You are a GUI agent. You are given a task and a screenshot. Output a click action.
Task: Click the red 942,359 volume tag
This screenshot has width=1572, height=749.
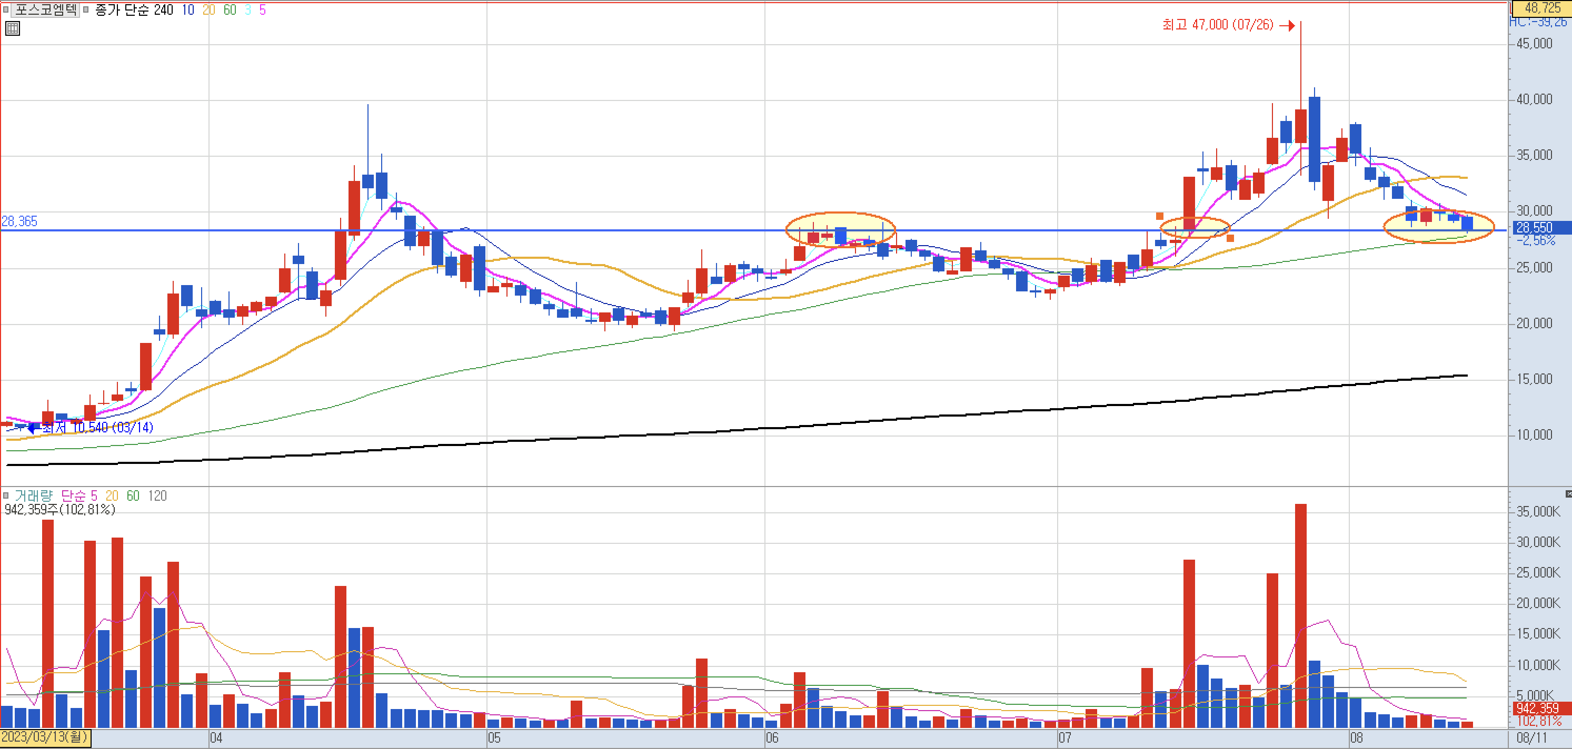[x=1537, y=708]
